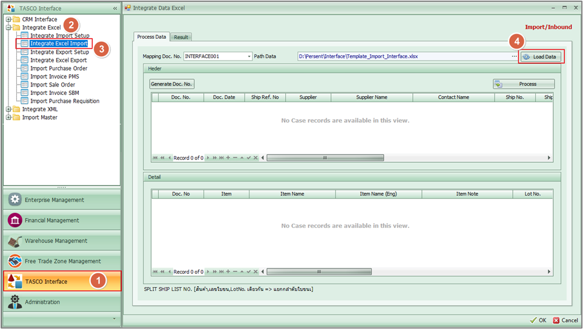Select the TASCO Interface module
This screenshot has height=329, width=583.
click(46, 282)
